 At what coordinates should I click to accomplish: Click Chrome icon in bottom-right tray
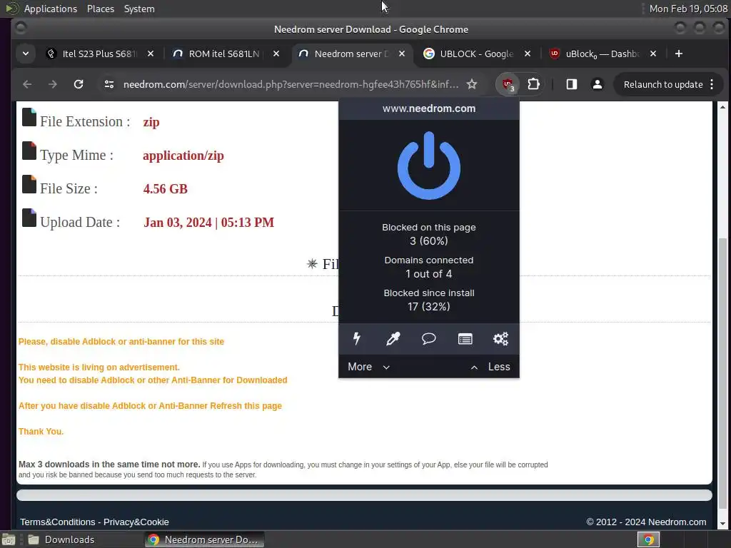(648, 539)
